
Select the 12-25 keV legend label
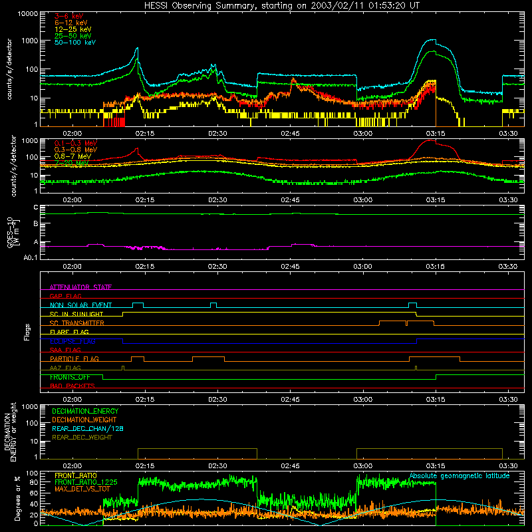(73, 29)
